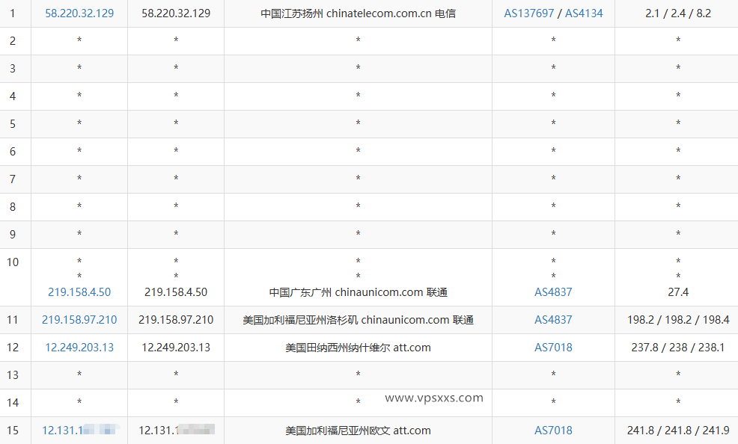Viewport: 738px width, 444px height.
Task: Open the blurred 12.131 IP link in hop 15
Action: (x=79, y=430)
